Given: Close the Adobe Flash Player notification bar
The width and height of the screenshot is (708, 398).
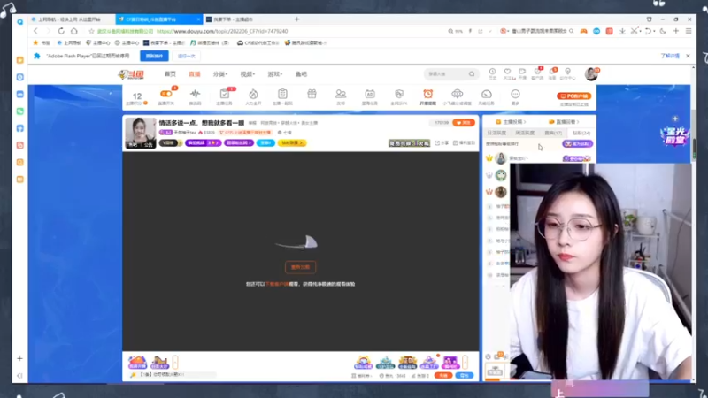Looking at the screenshot, I should pyautogui.click(x=688, y=56).
